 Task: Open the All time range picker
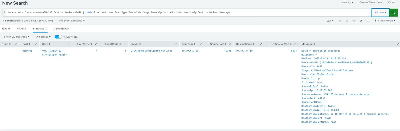380,12
